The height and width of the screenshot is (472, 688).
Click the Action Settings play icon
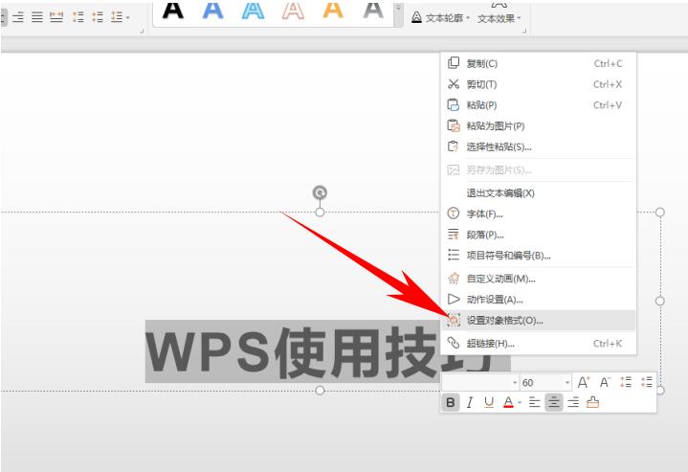coord(454,299)
